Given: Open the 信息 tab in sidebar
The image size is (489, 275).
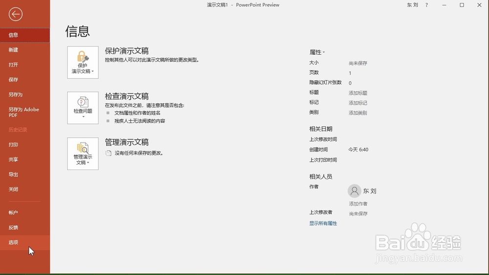Looking at the screenshot, I should (25, 35).
